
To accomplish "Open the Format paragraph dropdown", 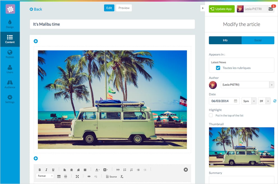I will pyautogui.click(x=45, y=176).
